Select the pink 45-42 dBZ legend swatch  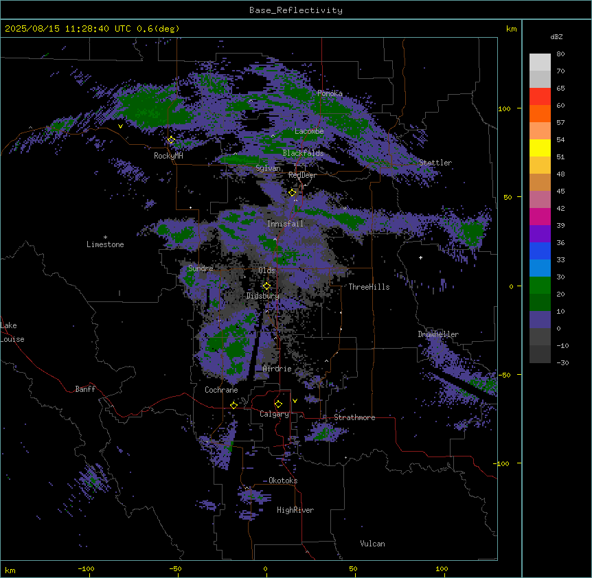point(540,200)
